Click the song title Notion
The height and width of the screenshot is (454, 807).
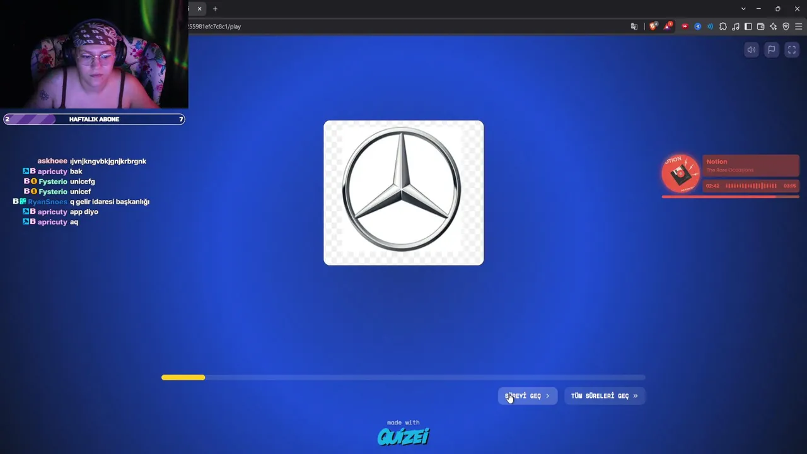coord(717,162)
